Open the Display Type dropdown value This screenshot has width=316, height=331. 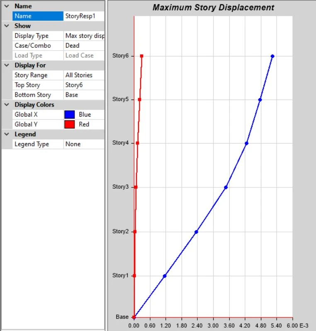point(84,36)
